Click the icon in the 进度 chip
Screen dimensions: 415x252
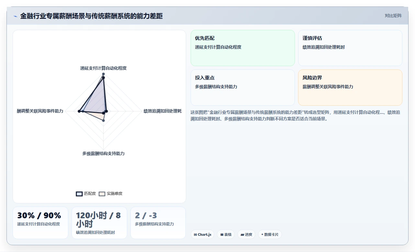tap(242, 234)
